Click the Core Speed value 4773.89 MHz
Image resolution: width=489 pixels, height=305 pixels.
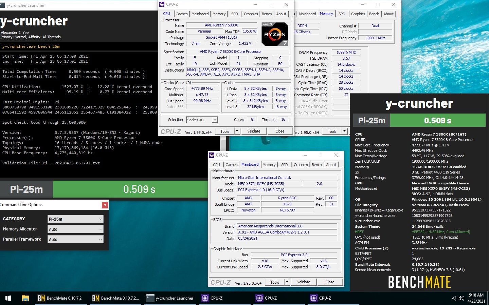coord(202,88)
